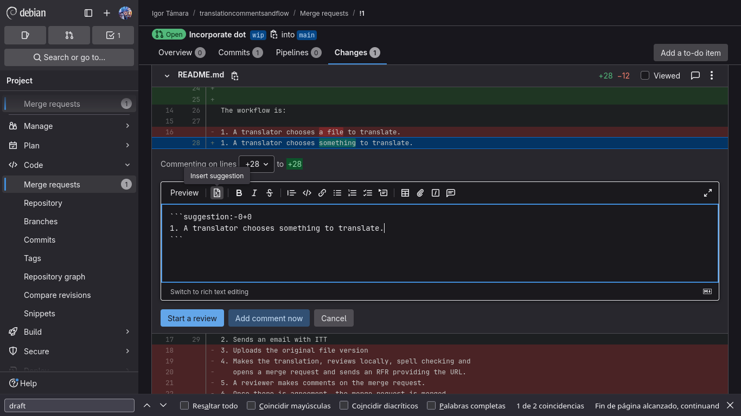Open Compare revisions in sidebar
This screenshot has width=741, height=416.
pos(69,295)
